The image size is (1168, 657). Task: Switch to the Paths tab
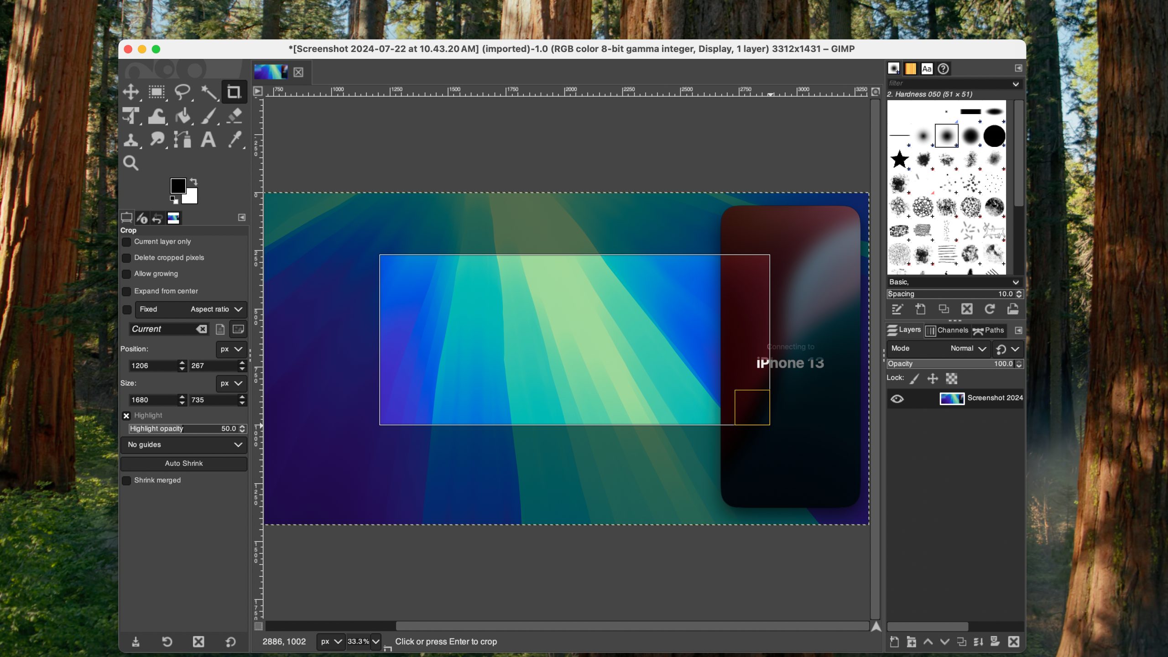[x=988, y=330]
